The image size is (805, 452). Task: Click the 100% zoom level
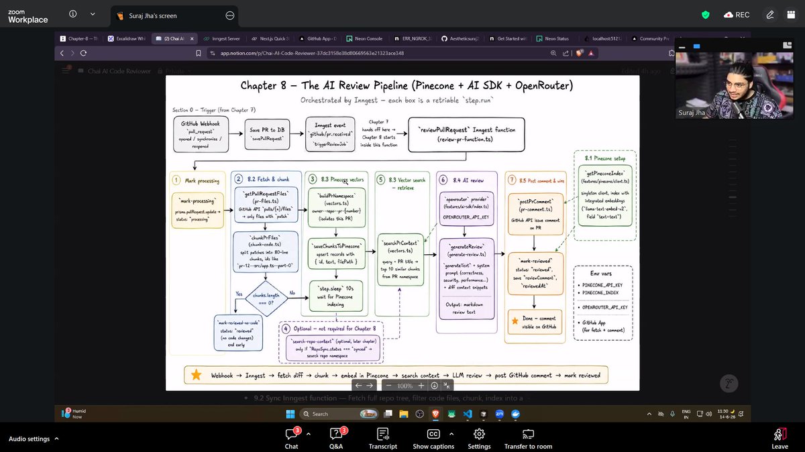[405, 386]
